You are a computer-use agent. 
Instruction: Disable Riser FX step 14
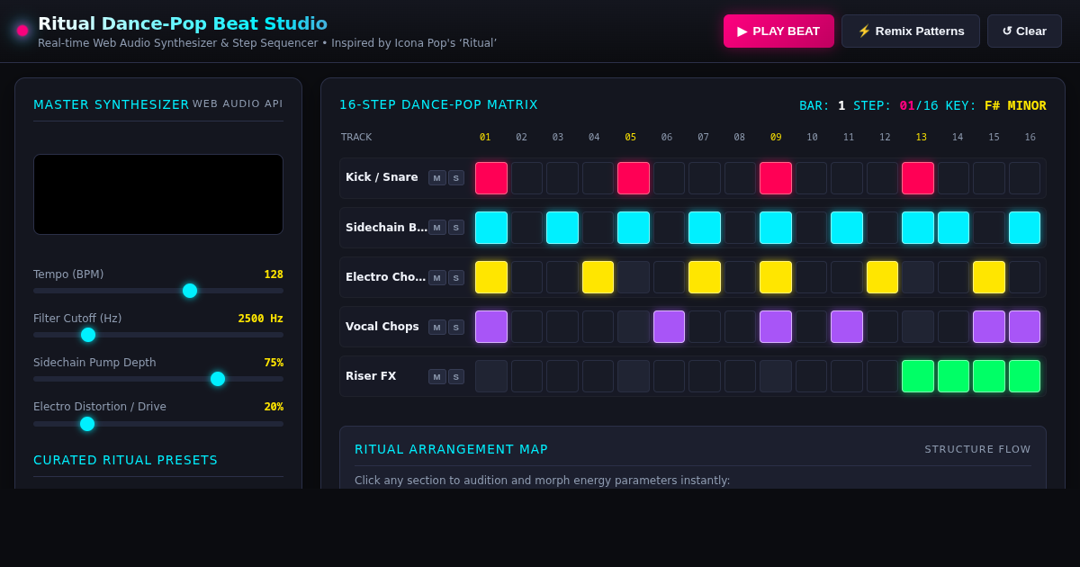click(x=953, y=376)
